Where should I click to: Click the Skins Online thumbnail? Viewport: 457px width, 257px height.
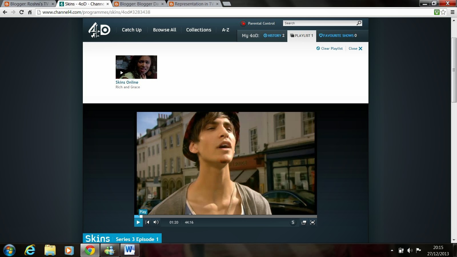point(136,67)
